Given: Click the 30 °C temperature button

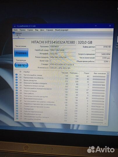Looking at the screenshot, I should coord(21,65).
